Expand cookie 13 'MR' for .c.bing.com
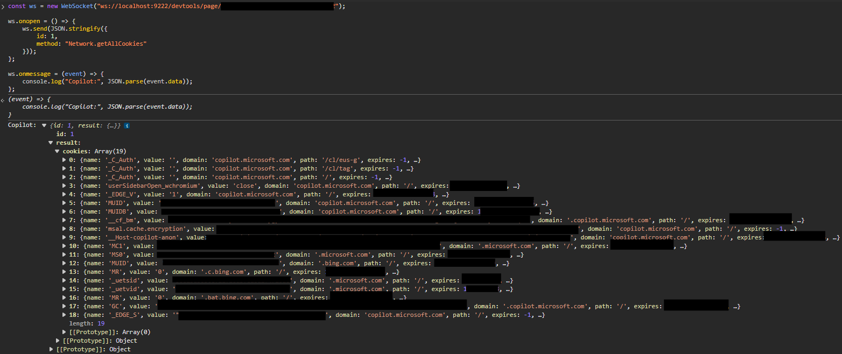The image size is (842, 354). pyautogui.click(x=65, y=272)
